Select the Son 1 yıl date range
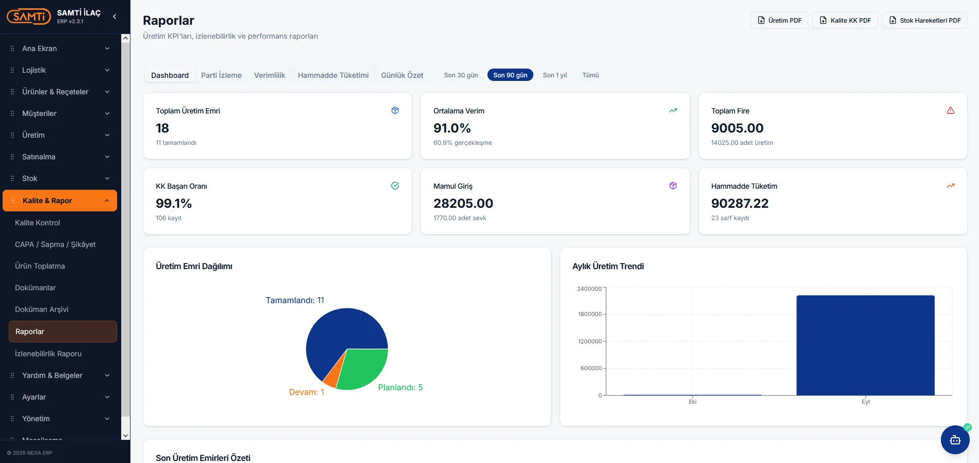The height and width of the screenshot is (463, 979). (555, 75)
